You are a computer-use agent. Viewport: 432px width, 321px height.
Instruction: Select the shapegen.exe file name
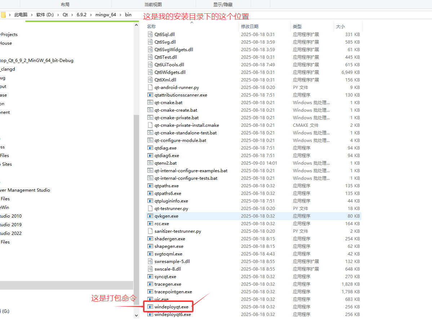tap(169, 246)
